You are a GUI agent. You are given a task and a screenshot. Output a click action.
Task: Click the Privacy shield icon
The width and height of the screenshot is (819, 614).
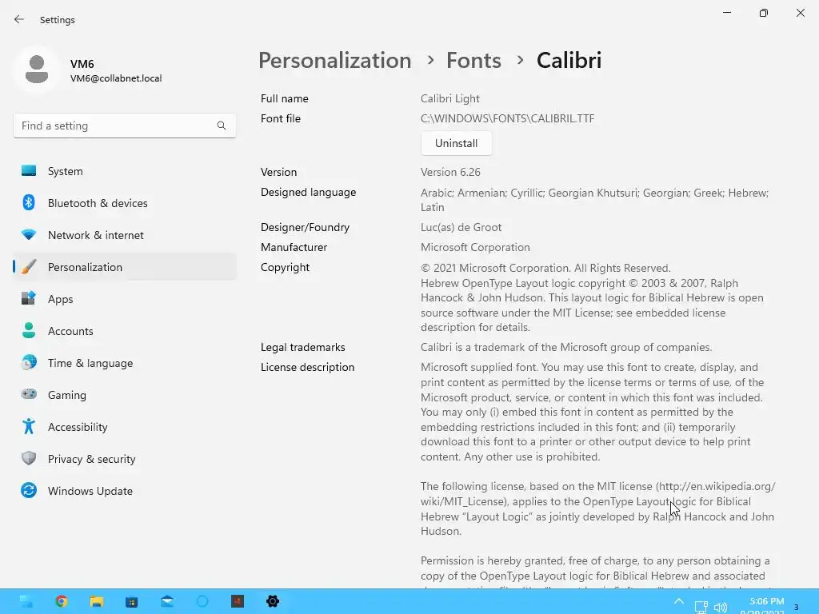coord(29,458)
